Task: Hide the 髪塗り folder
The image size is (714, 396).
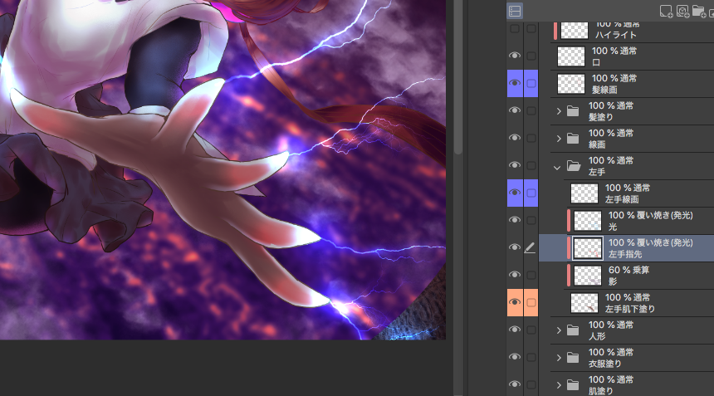Action: 515,110
